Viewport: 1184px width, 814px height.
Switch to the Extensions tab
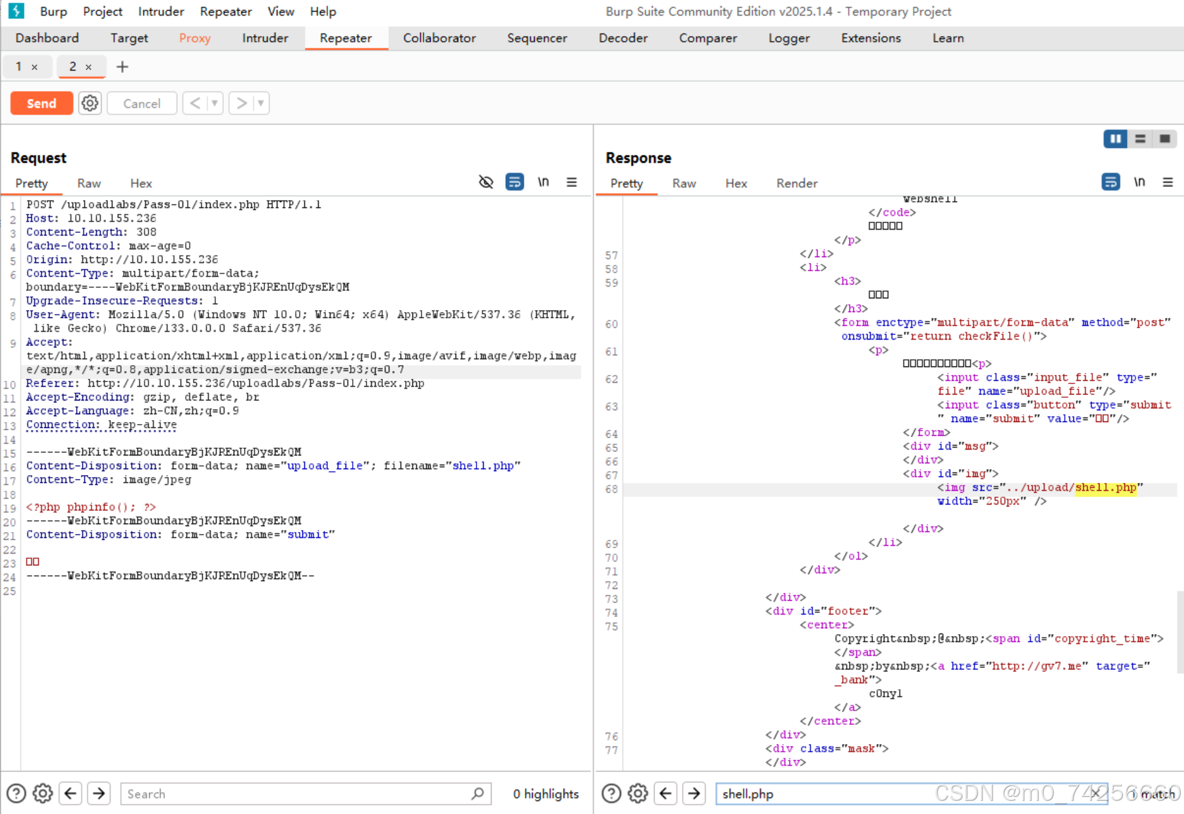pos(870,38)
